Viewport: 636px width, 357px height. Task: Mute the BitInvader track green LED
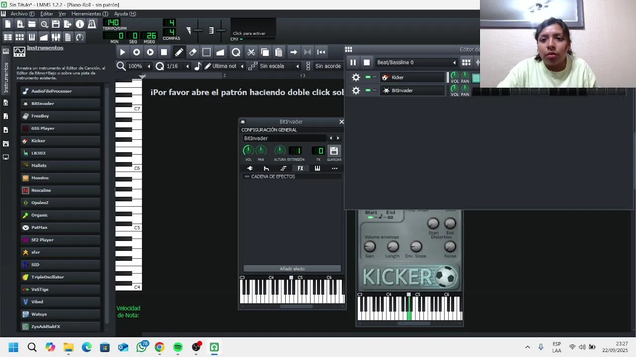(x=368, y=90)
